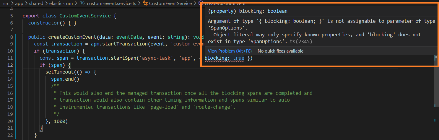439x140 pixels.
Task: Click the TS file icon in breadcrumbs
Action: (83, 3)
